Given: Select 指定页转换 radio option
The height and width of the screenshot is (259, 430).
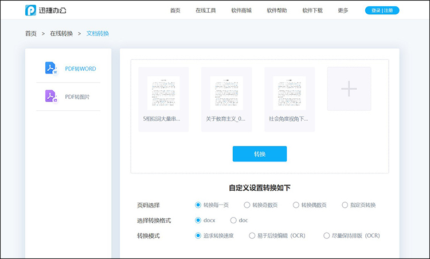Looking at the screenshot, I should [345, 205].
